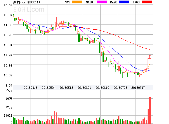Click the 64926 volume axis label
This screenshot has width=169, height=124.
[x=8, y=116]
